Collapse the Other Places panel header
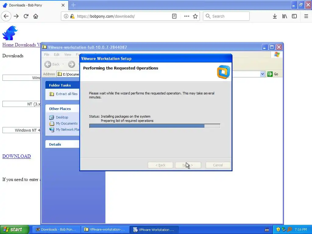The width and height of the screenshot is (312, 234). point(62,109)
